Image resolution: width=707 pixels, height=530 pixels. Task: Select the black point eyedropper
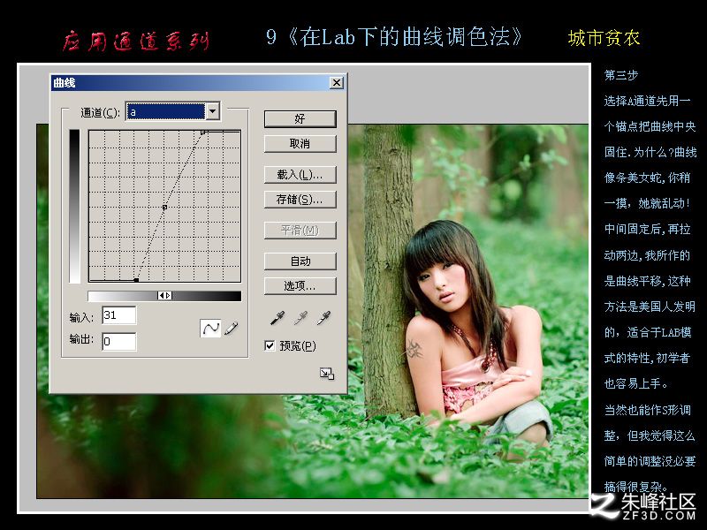tap(277, 318)
